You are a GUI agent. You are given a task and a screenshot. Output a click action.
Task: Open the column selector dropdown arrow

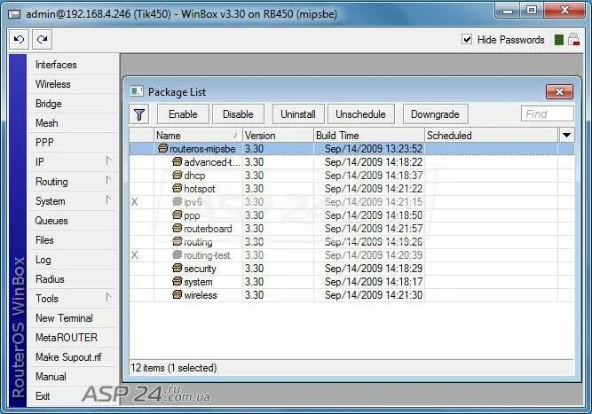tap(566, 135)
